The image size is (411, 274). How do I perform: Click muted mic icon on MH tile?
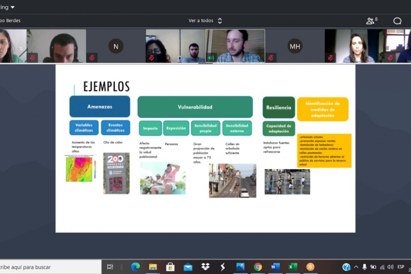click(x=271, y=58)
